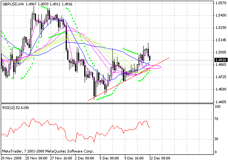The width and height of the screenshot is (228, 161).
Task: Click the 1.5290 price scale label
Action: (x=221, y=28)
